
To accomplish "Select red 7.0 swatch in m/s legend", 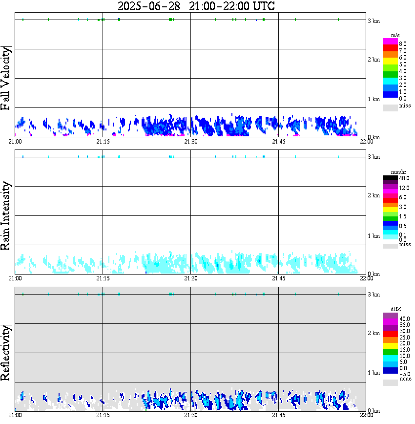I will 390,48.
